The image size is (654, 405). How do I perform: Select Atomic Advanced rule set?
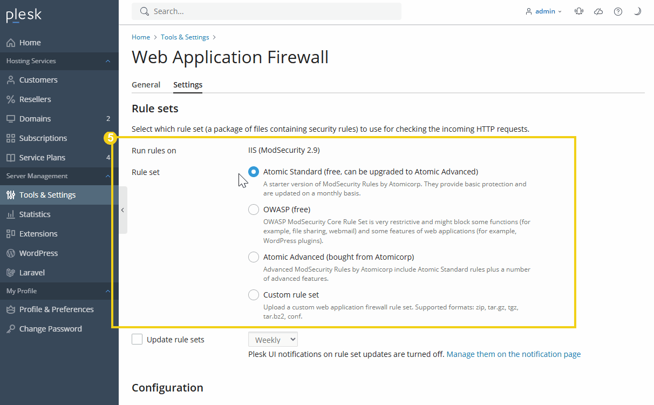point(254,257)
